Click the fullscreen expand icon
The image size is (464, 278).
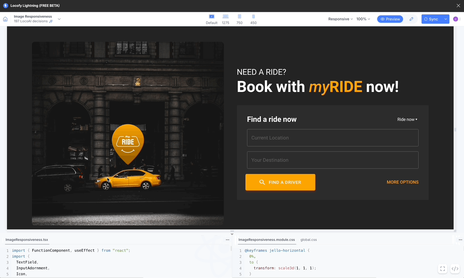443,269
